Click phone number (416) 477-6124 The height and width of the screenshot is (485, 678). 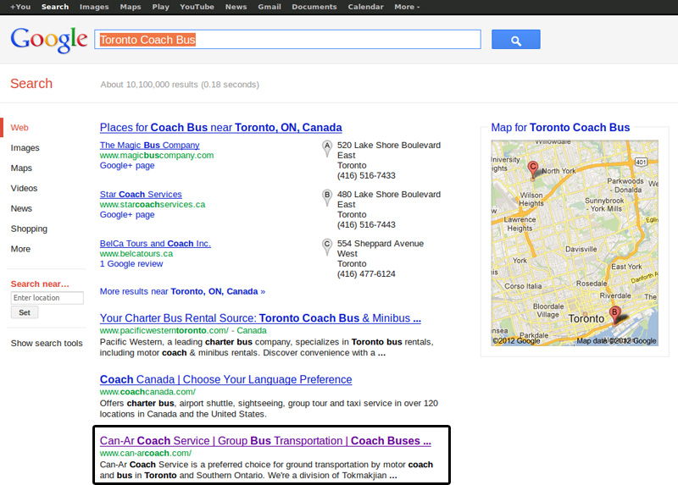click(x=366, y=274)
